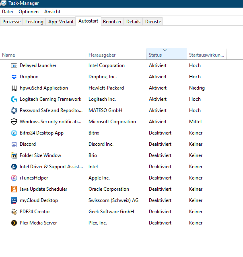Click publisher Geek Software GmbH

111,212
